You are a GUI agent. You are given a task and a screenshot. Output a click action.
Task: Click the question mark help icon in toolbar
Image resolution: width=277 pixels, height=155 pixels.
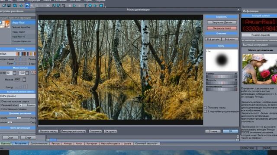click(85, 6)
